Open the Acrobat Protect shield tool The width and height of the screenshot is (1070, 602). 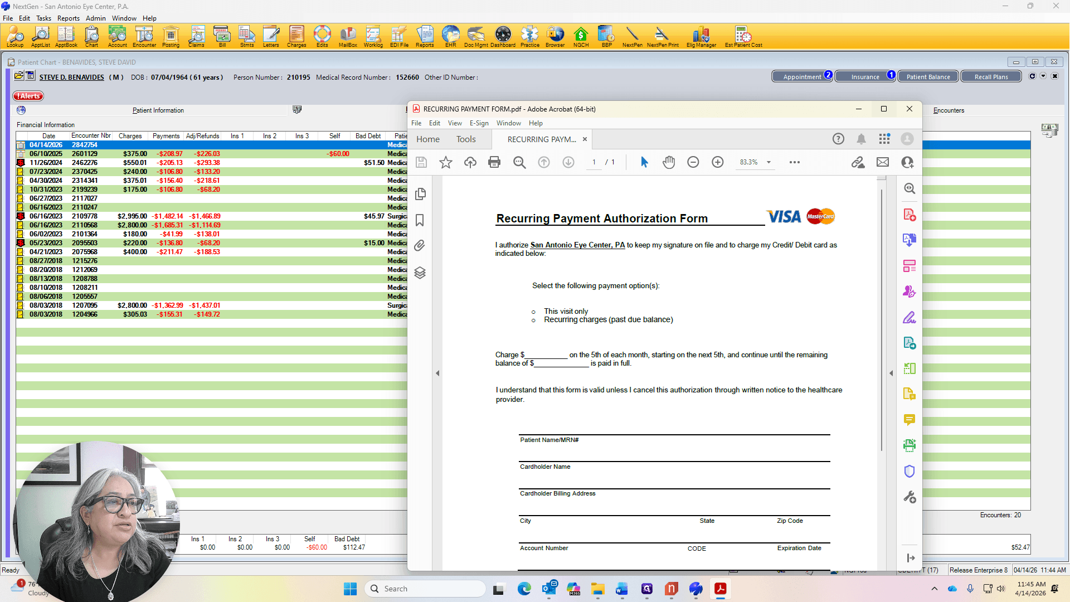click(x=909, y=472)
